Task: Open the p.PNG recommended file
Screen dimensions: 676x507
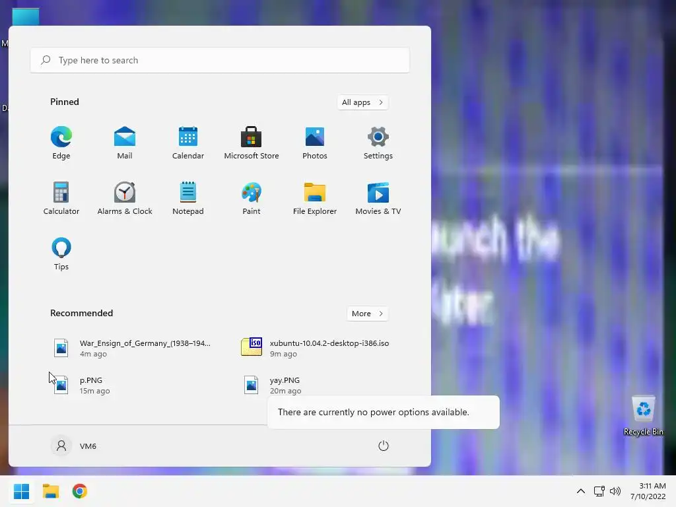Action: (82, 385)
